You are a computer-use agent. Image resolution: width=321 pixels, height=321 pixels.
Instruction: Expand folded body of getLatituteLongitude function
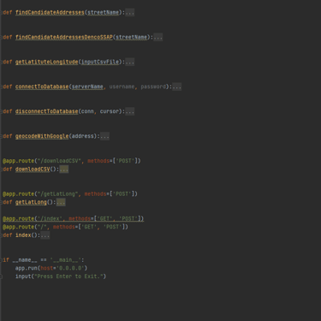click(130, 62)
